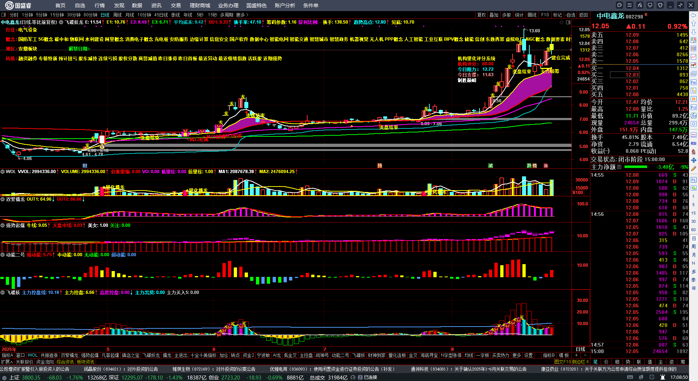Open the 强势起爆 indicator panel dropdown arrow
The image size is (698, 381).
pos(3,225)
